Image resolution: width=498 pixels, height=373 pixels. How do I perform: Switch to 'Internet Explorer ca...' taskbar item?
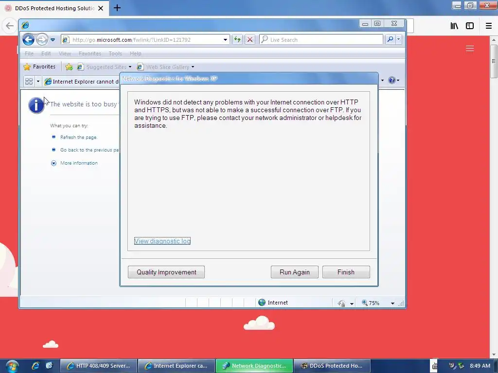(177, 366)
